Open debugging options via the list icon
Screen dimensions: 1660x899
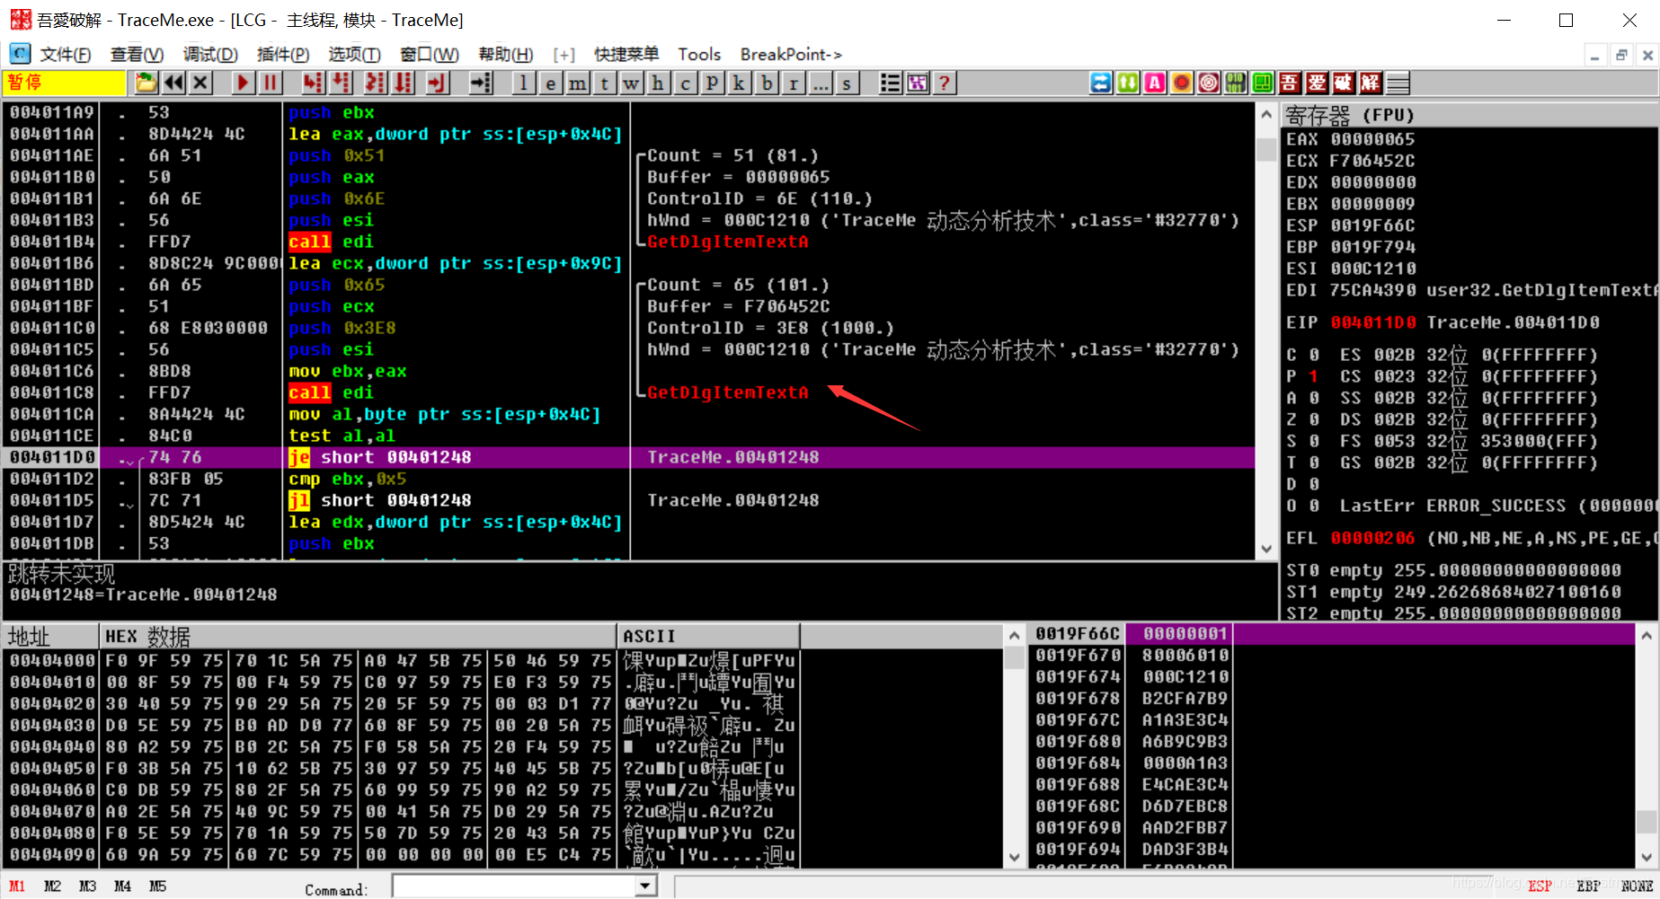tap(891, 84)
